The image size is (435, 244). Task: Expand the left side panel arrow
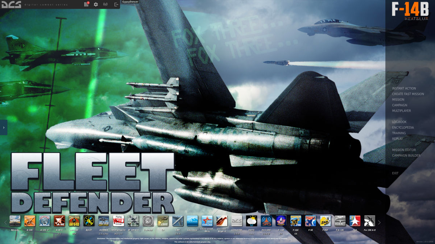pos(4,127)
